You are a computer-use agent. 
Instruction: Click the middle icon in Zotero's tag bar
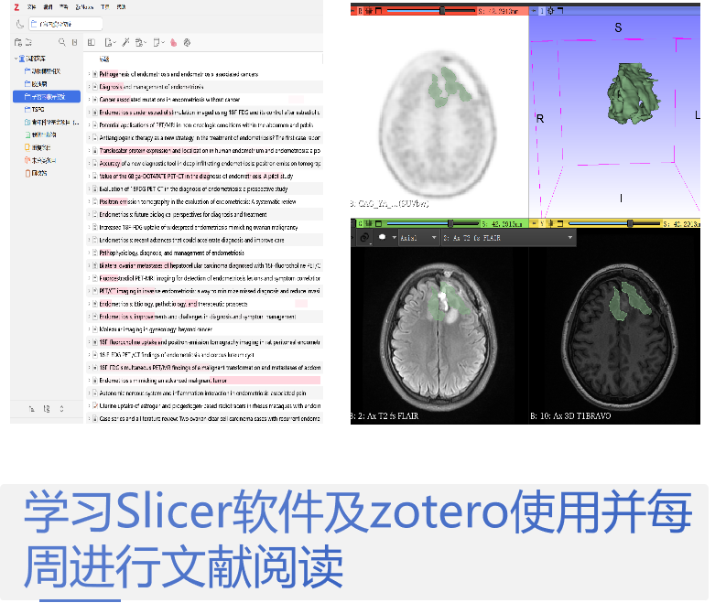click(47, 409)
